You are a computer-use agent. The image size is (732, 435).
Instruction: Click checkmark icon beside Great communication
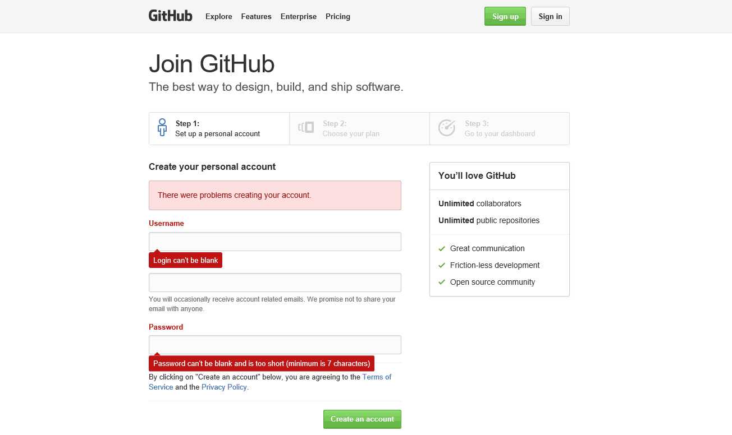point(442,249)
